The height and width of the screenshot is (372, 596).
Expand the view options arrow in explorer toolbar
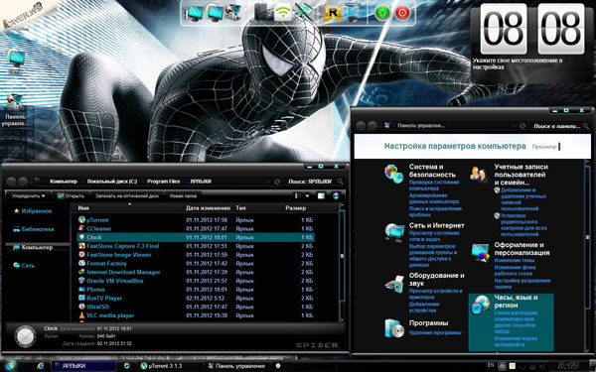307,195
